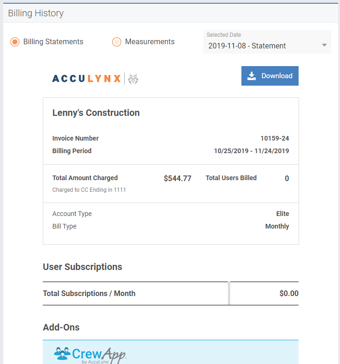This screenshot has height=364, width=340.
Task: Click the 2019-11-08 - Statement value
Action: pyautogui.click(x=247, y=46)
